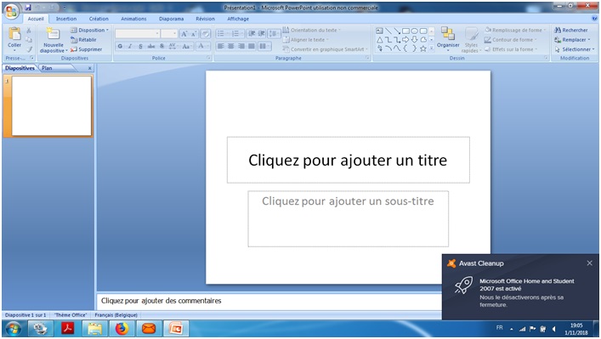Screen dimensions: 601x339
Task: Decrease font size with small A icon
Action: point(194,34)
